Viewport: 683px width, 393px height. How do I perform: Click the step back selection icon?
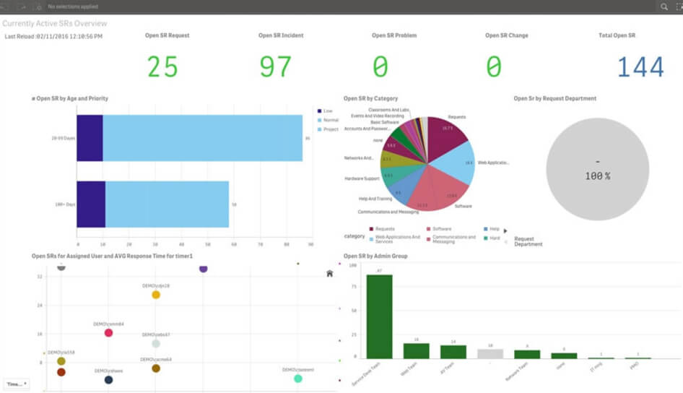click(x=5, y=7)
